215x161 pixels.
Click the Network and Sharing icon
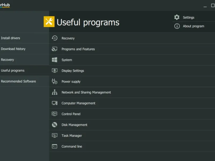[x=55, y=92]
